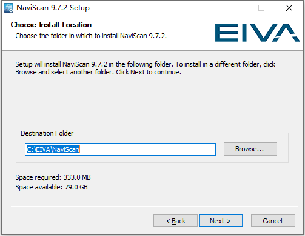This screenshot has width=305, height=236.
Task: Click the Destination Folder group label
Action: pos(47,133)
